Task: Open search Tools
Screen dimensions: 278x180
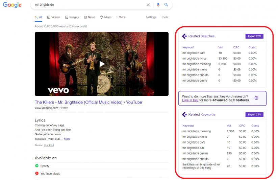Action: [x=165, y=17]
